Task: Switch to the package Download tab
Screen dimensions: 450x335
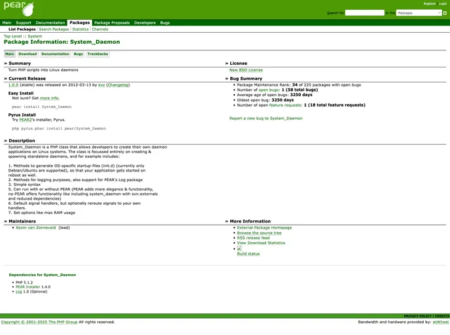Action: (27, 54)
